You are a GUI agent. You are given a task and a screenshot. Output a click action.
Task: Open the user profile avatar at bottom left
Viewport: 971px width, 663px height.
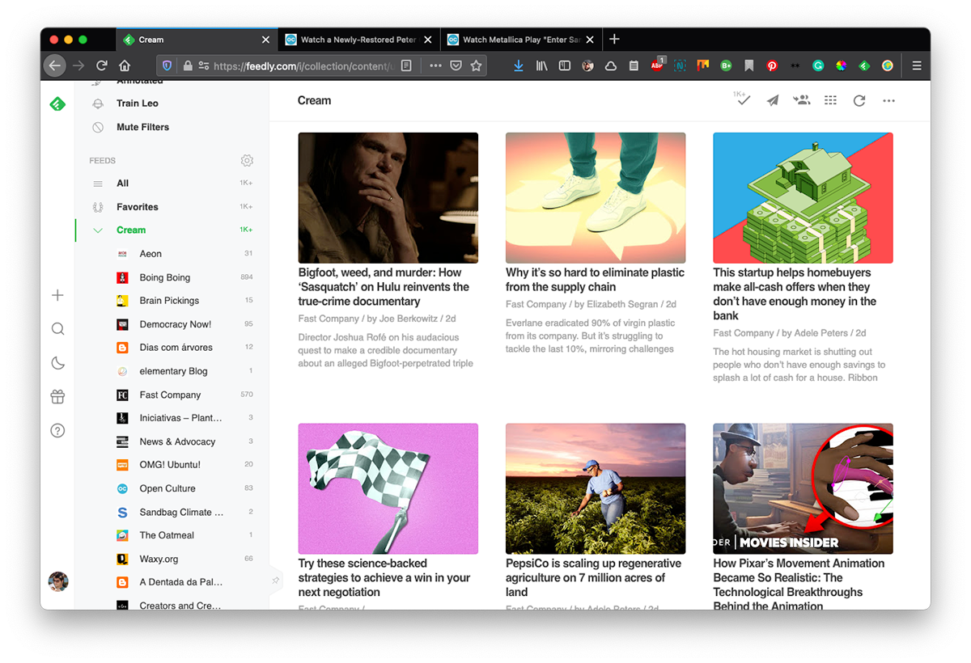(58, 581)
